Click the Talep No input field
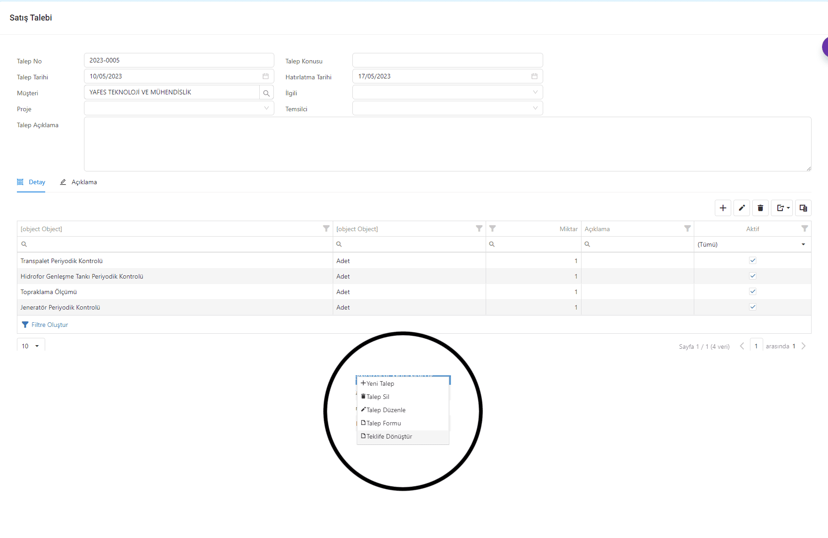The image size is (828, 538). tap(179, 60)
